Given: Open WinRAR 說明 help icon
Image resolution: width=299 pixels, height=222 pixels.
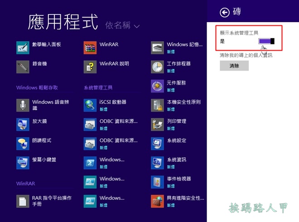Looking at the screenshot, I should coord(90,67).
